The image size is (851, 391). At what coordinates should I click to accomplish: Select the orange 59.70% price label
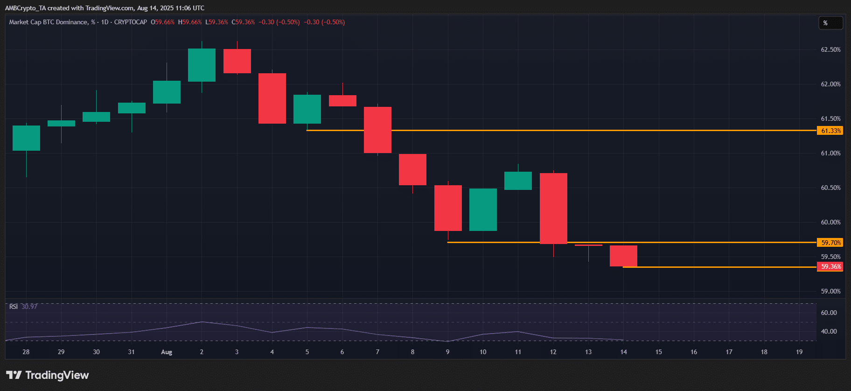[830, 243]
